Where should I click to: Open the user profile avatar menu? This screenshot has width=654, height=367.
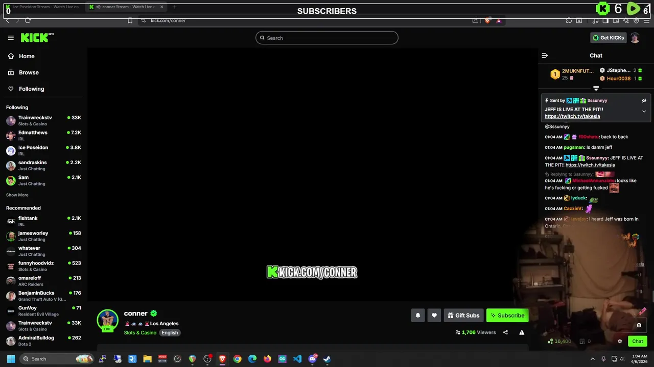pos(635,38)
